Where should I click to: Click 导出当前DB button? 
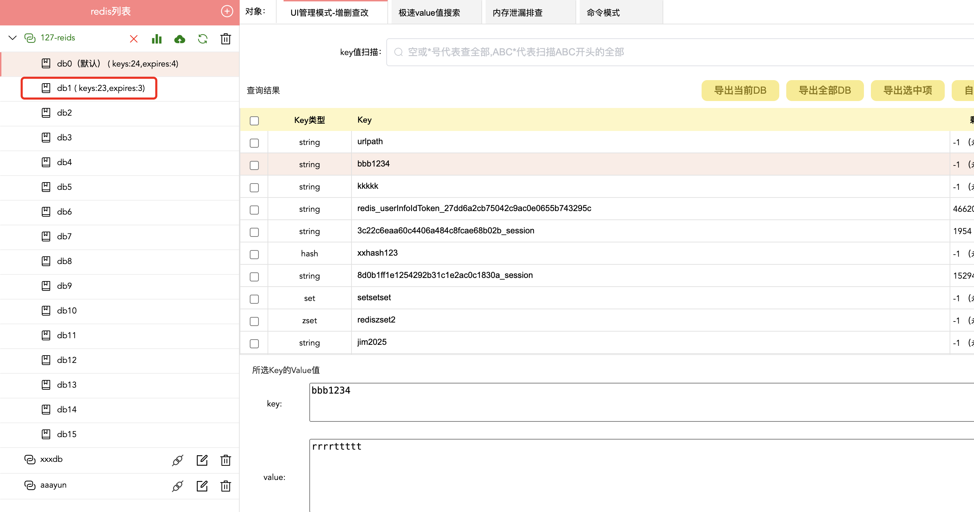pos(740,90)
